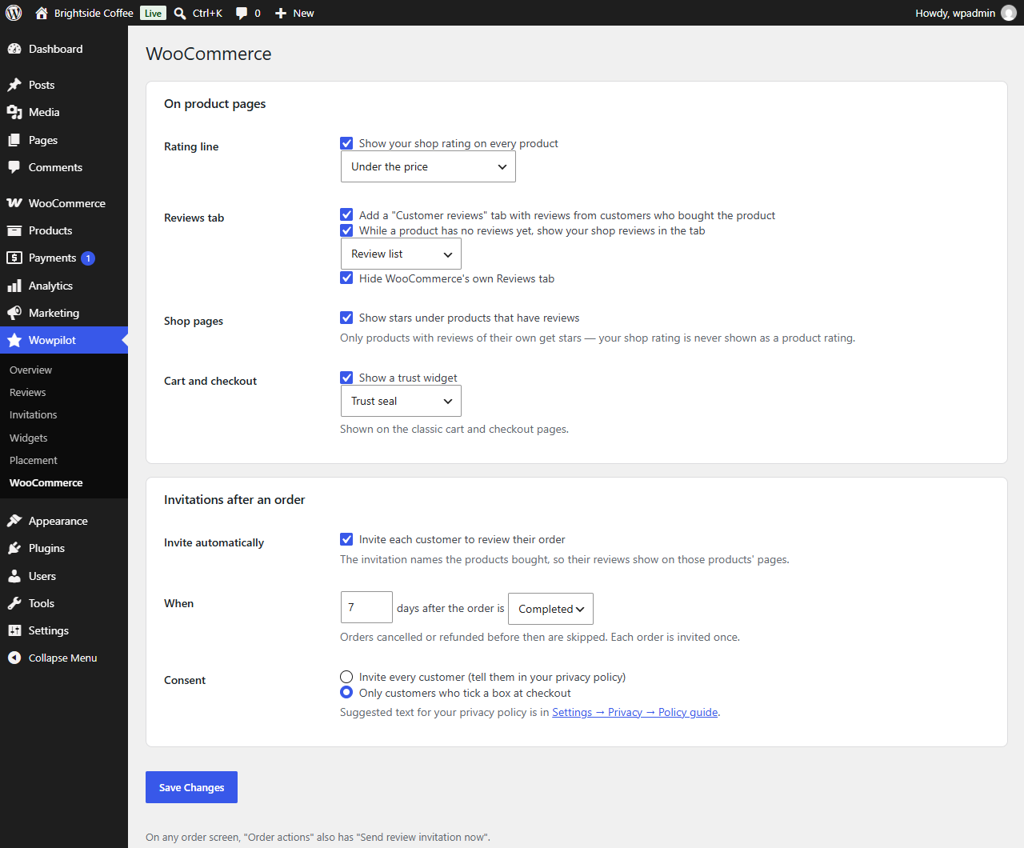Click the Dashboard gauge icon
Image resolution: width=1024 pixels, height=848 pixels.
14,49
